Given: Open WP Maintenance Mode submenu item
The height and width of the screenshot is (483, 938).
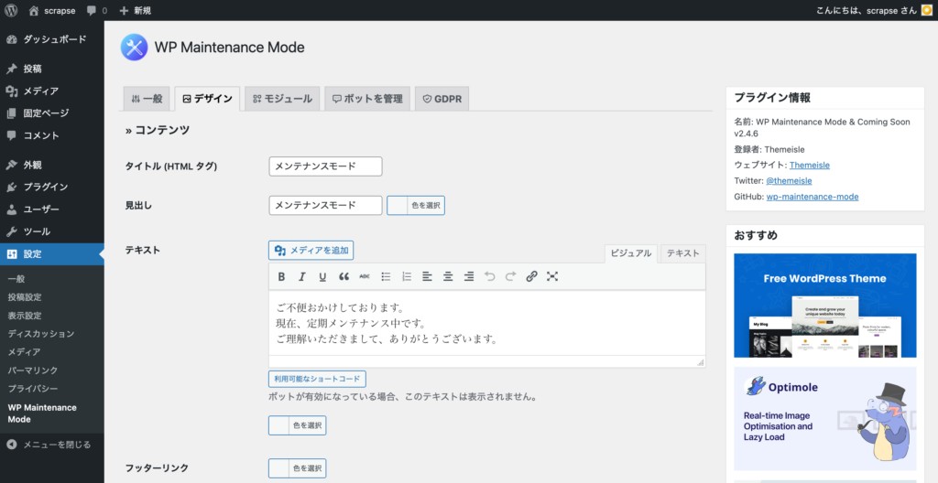Looking at the screenshot, I should click(x=42, y=413).
